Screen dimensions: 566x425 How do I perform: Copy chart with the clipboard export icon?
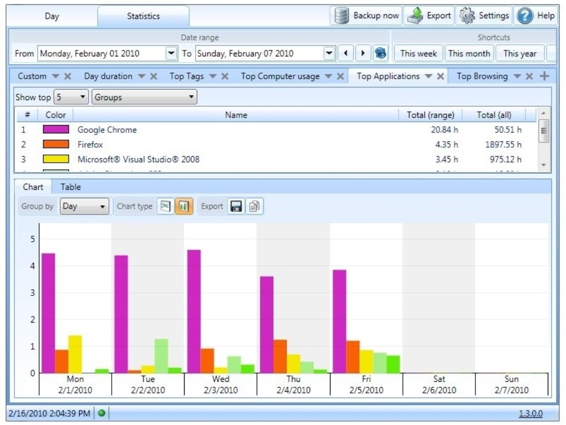pos(254,206)
